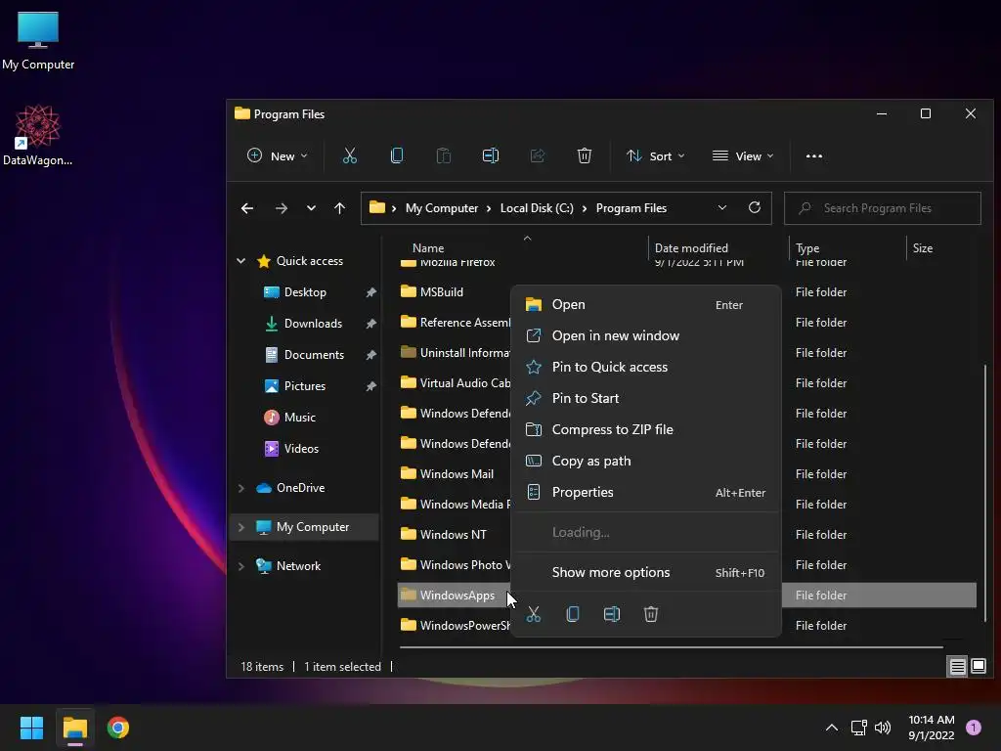Screen dimensions: 1001x751
Task: Sort by the Type column header
Action: point(806,248)
